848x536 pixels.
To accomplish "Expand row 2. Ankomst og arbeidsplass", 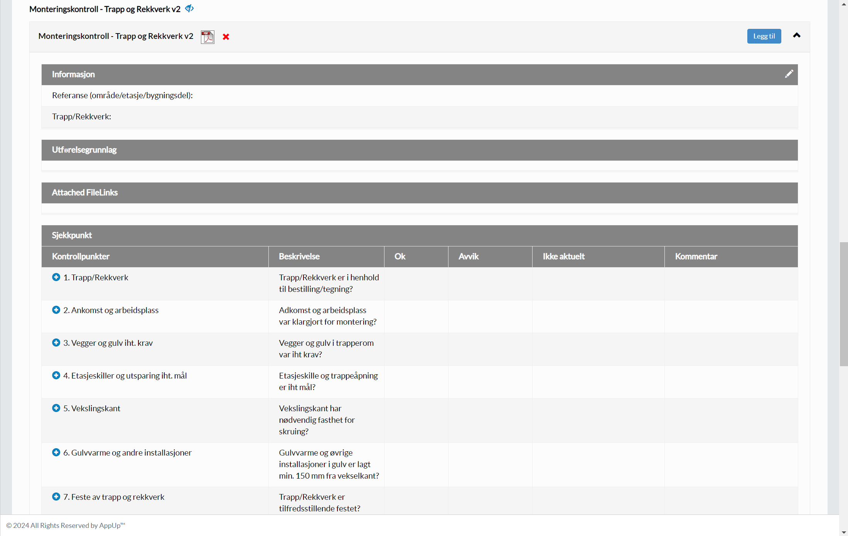I will coord(56,310).
